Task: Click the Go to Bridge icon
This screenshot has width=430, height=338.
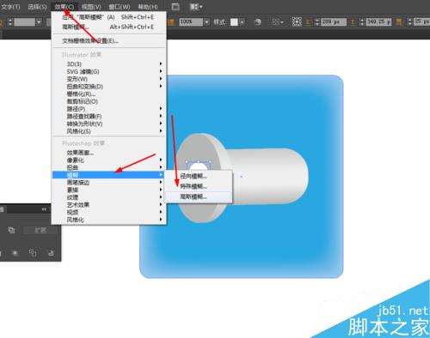Action: point(175,7)
